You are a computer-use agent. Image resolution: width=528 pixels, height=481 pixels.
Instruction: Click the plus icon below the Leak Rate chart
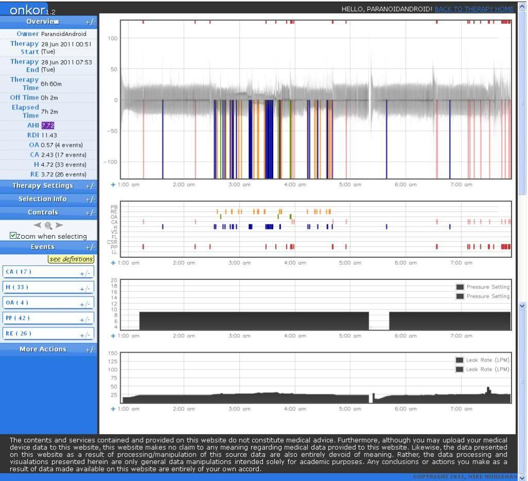pyautogui.click(x=113, y=409)
